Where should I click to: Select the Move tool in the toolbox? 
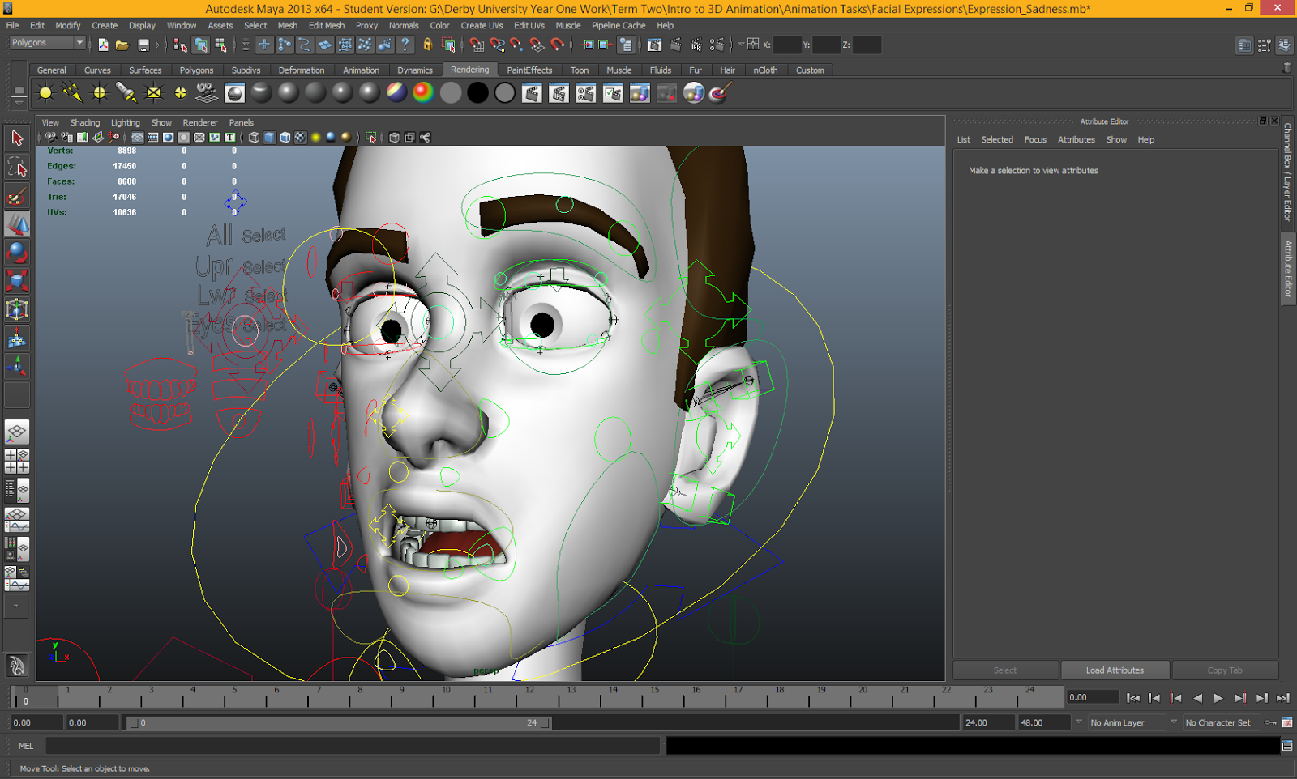(16, 224)
